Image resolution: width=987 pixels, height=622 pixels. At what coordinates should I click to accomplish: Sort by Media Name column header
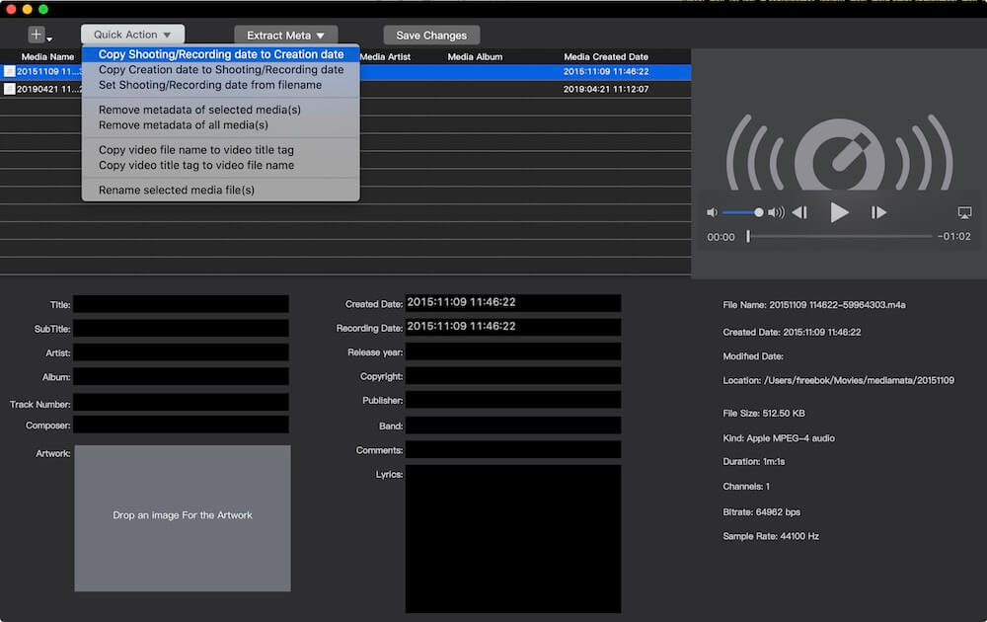point(47,56)
